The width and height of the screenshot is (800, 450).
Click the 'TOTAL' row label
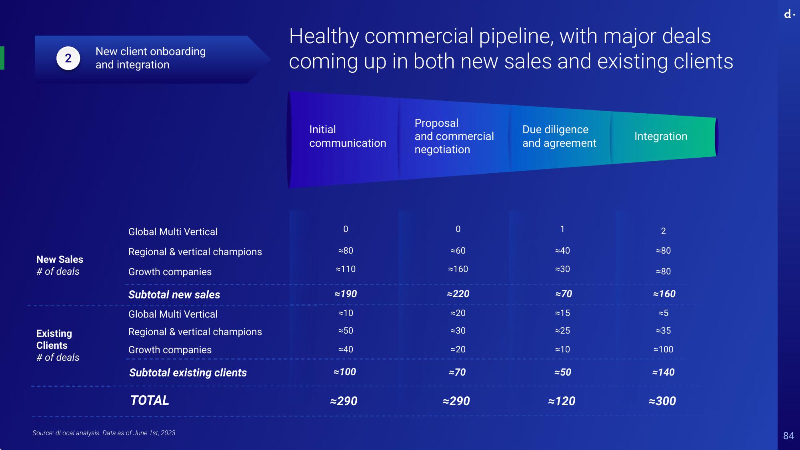[150, 400]
